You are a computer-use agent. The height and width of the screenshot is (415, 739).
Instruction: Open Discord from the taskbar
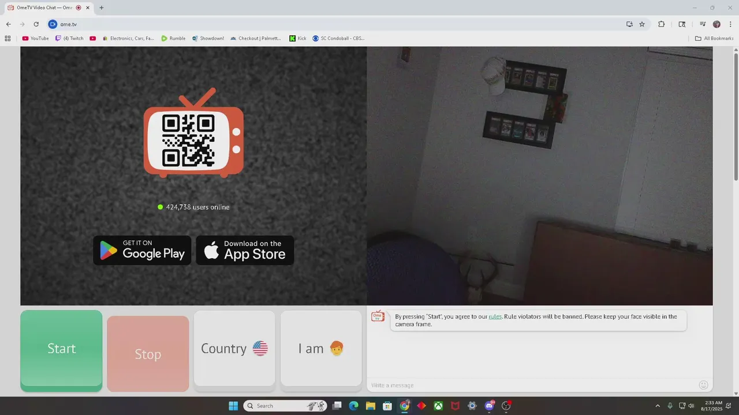(490, 406)
